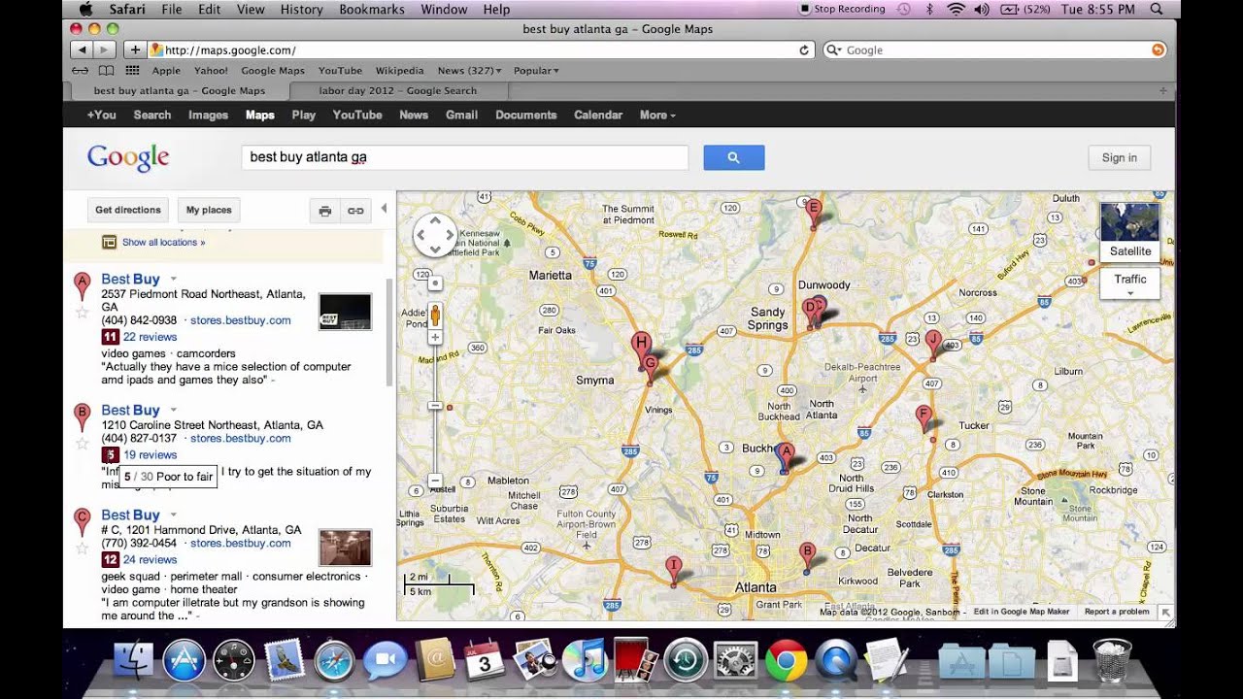Click the Pegman street view icon
1243x699 pixels.
pyautogui.click(x=435, y=316)
